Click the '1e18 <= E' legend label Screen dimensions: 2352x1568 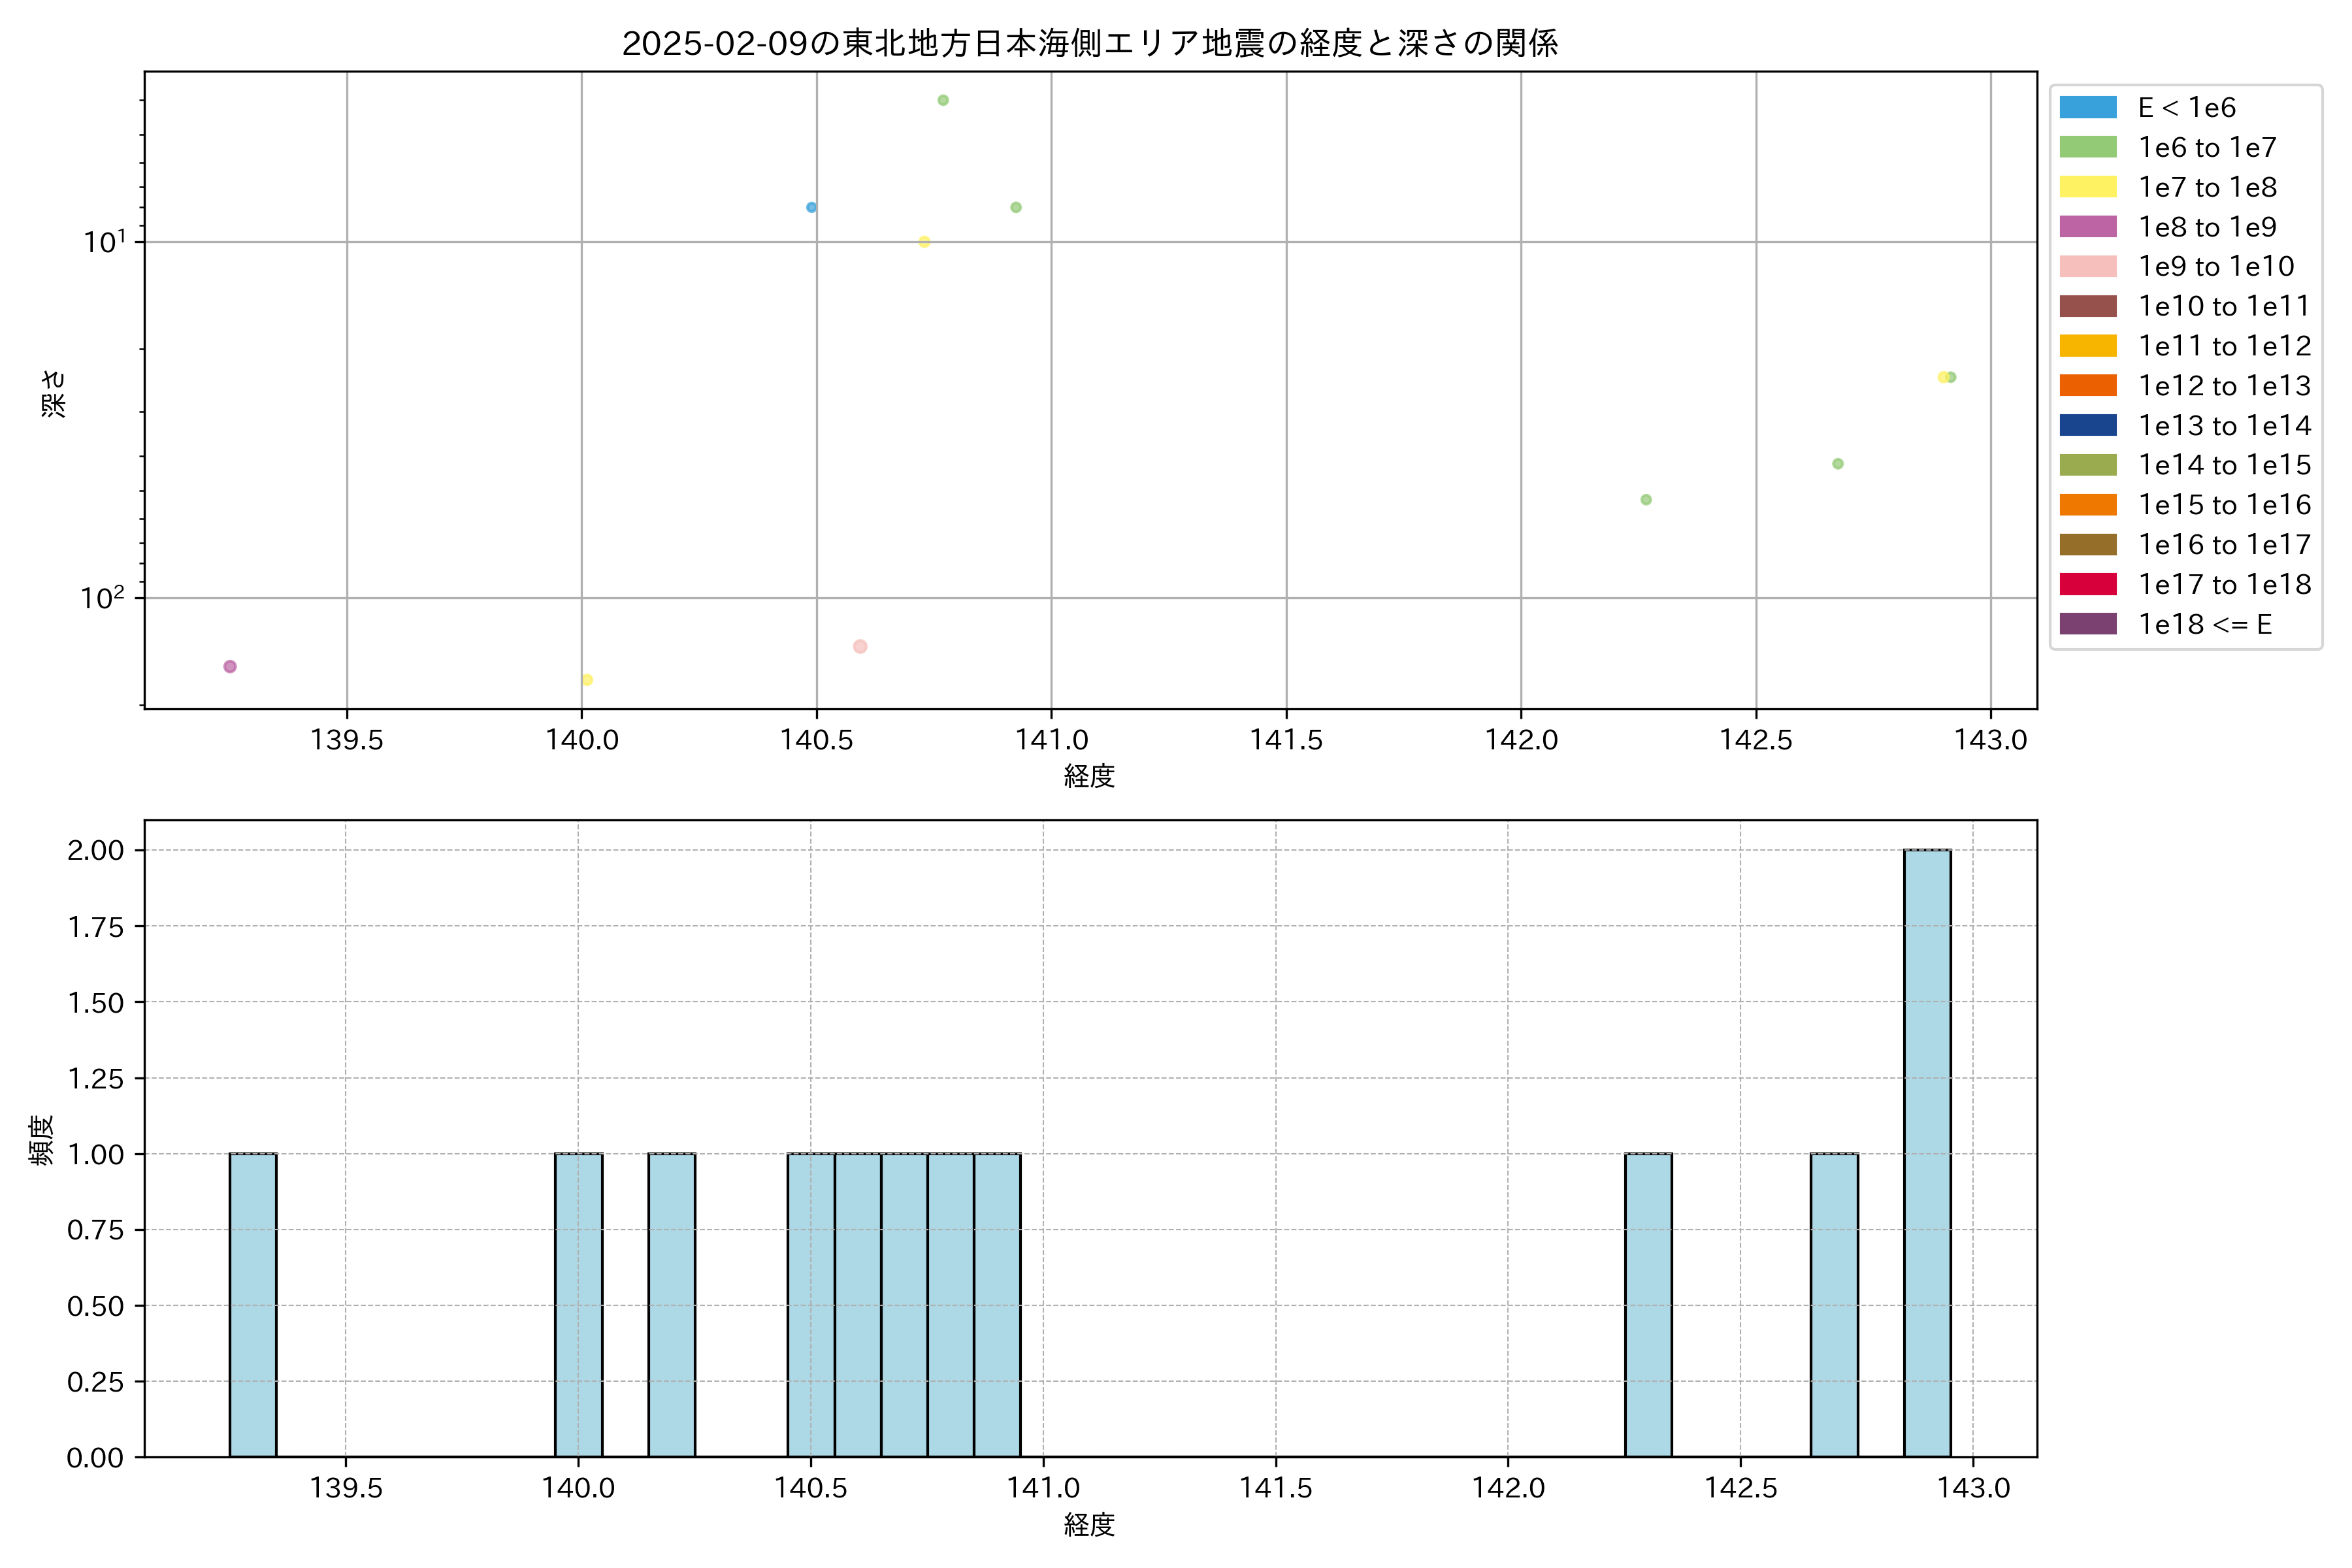pyautogui.click(x=2204, y=625)
